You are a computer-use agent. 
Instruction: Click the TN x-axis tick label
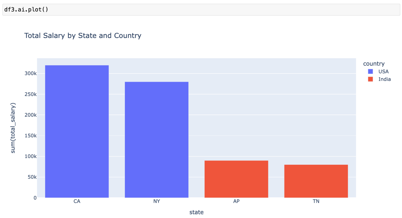point(316,201)
